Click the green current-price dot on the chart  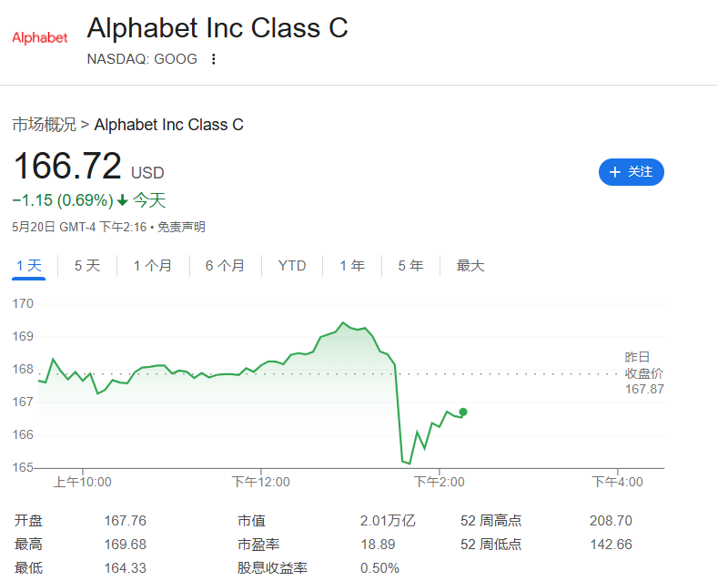[463, 412]
